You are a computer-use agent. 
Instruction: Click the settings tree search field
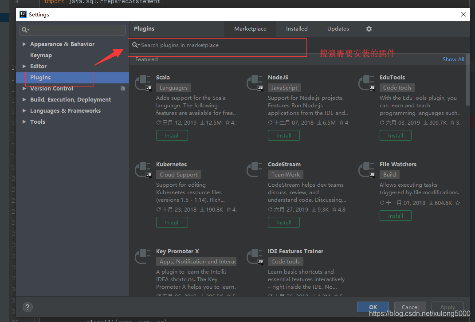pyautogui.click(x=72, y=30)
